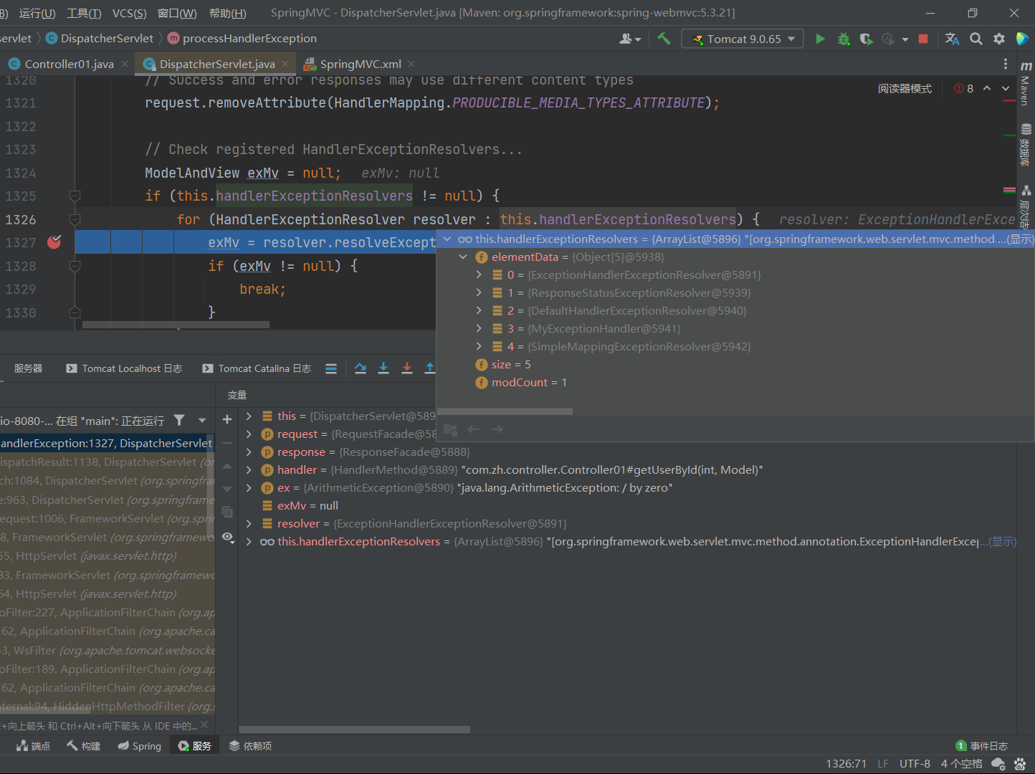
Task: Toggle the breakpoint on line 1327
Action: [x=54, y=242]
